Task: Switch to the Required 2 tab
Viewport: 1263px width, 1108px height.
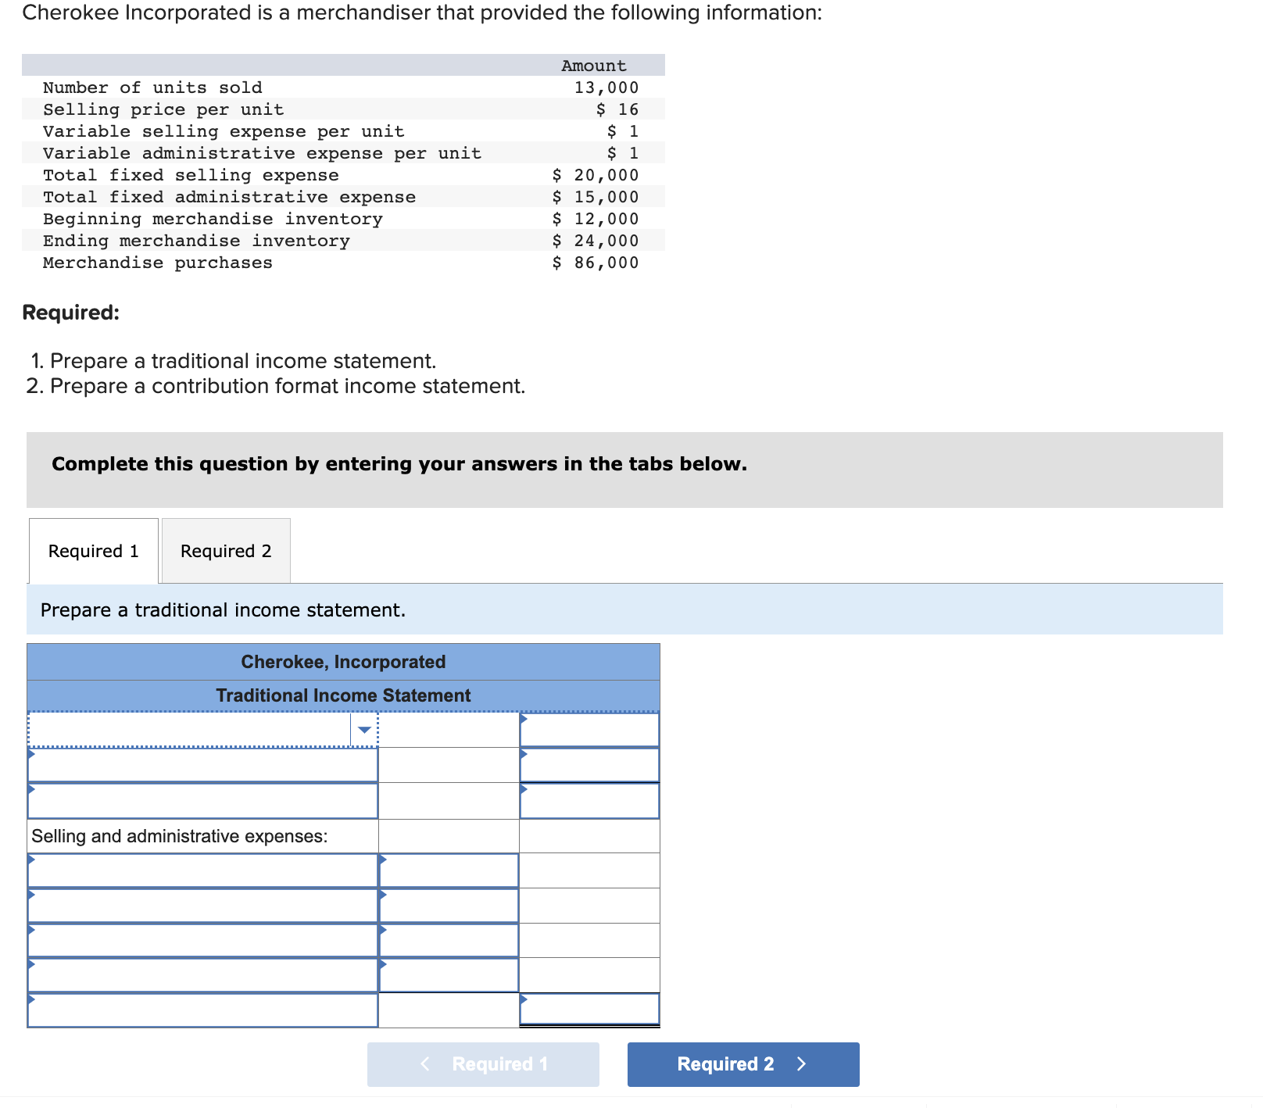Action: 226,551
